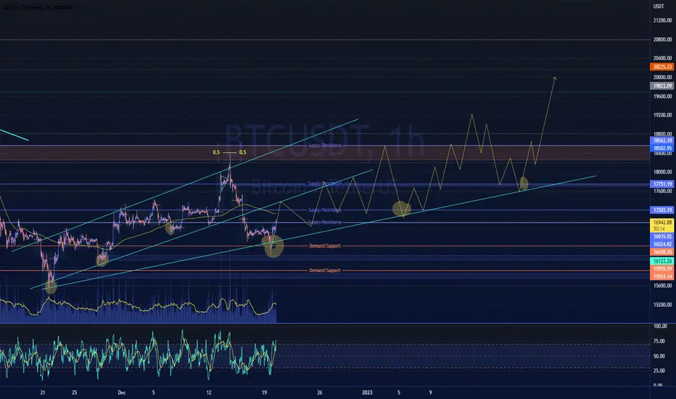
Task: Click the blue 18562.10 price tag
Action: pos(661,141)
